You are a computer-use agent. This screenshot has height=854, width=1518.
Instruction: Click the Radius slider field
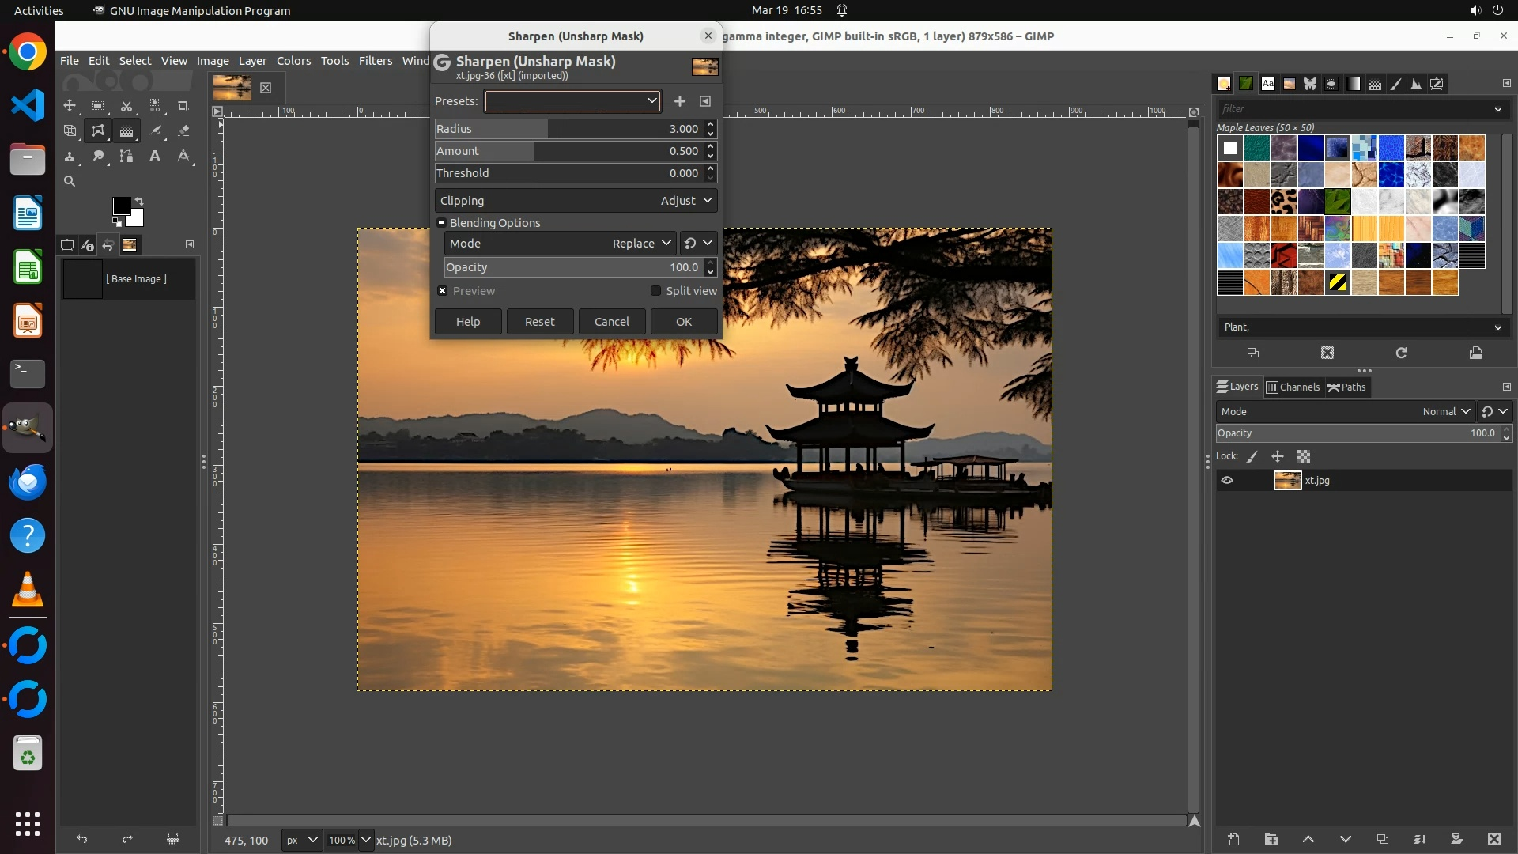(x=568, y=129)
